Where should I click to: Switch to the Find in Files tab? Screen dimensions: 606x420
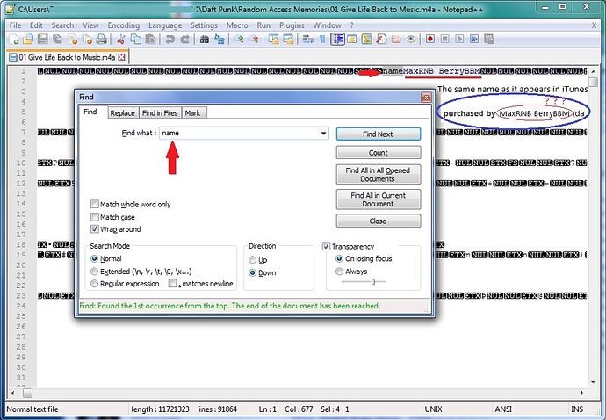[160, 112]
